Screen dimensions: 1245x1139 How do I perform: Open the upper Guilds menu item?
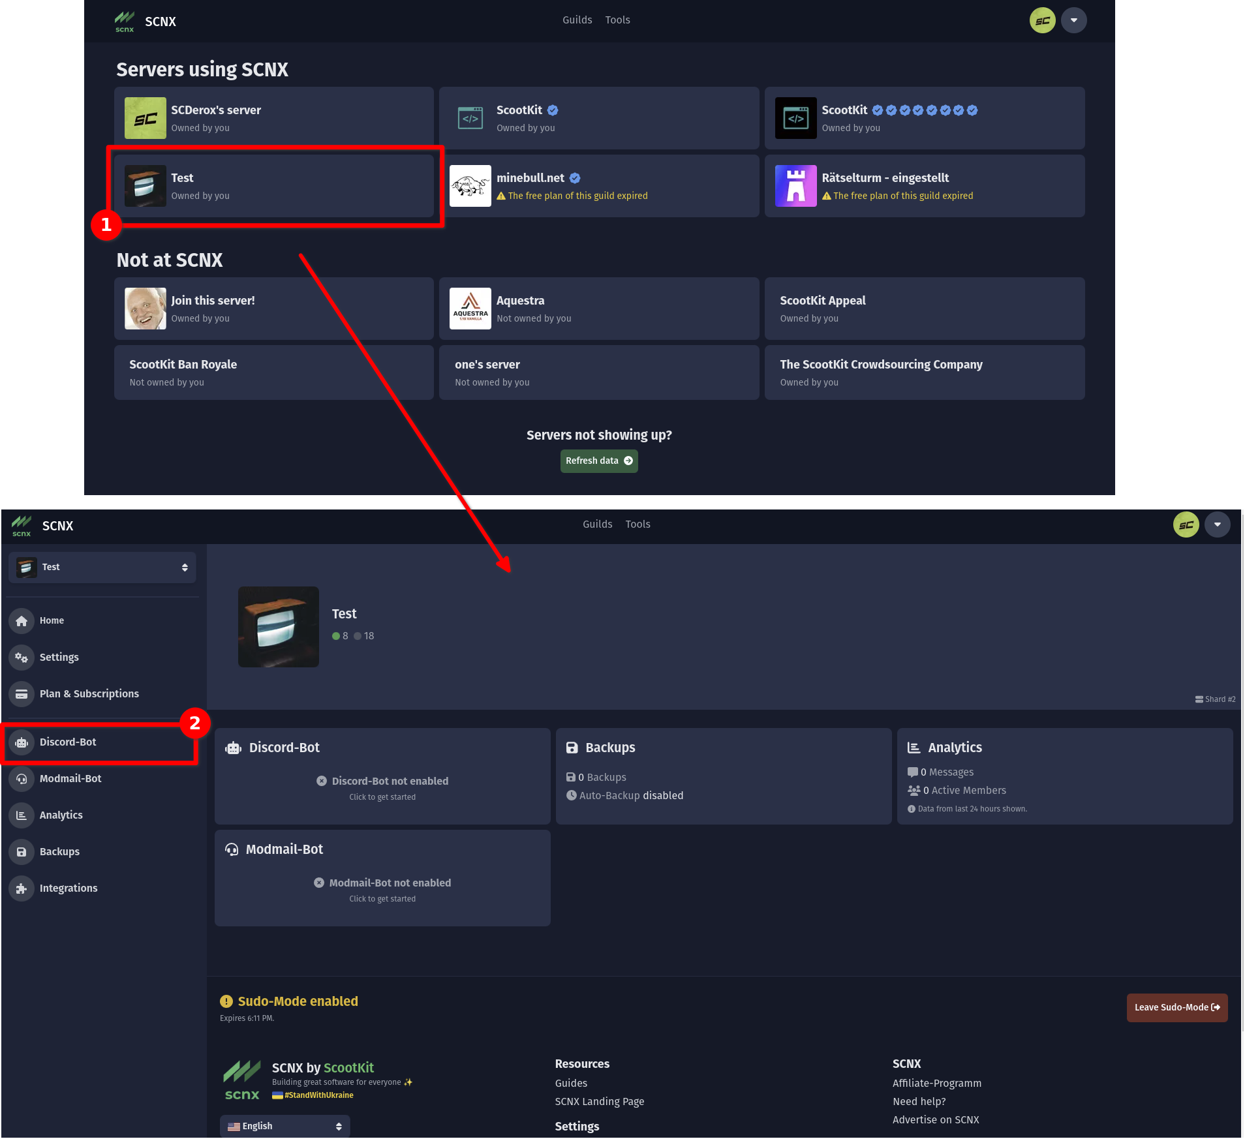click(x=577, y=20)
